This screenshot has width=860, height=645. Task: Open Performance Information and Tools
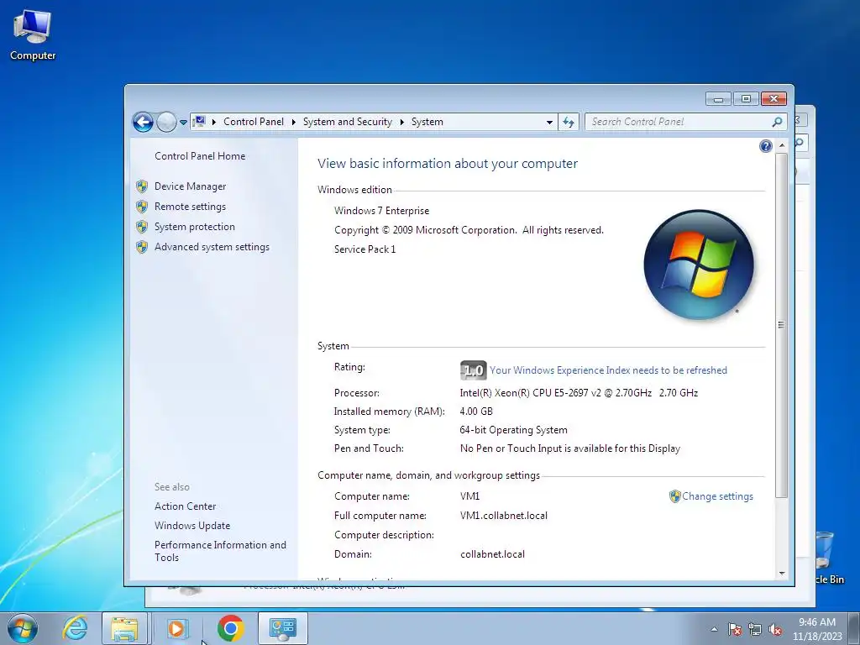220,551
